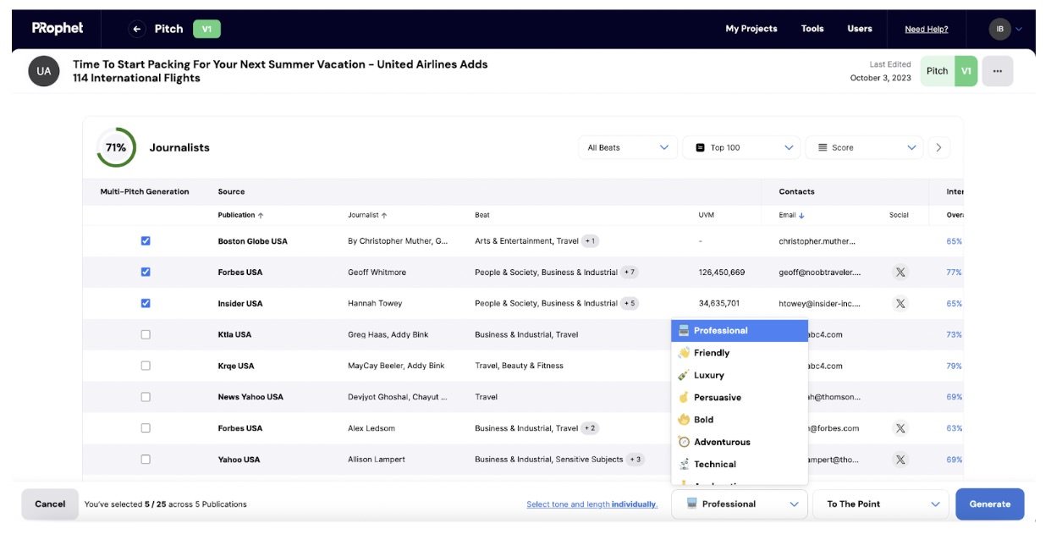Open the Professional tone dropdown at bottom

pos(740,504)
